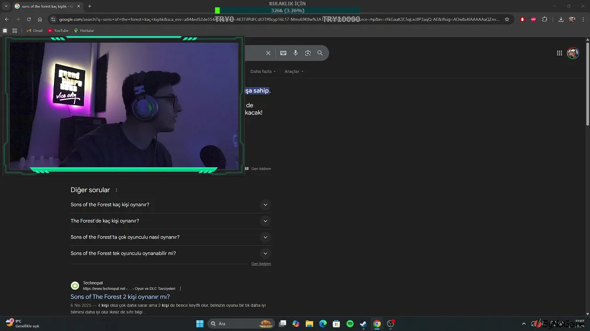The image size is (590, 331).
Task: Expand 'Sons of the Forest kaç kişi oynanır?'
Action: pyautogui.click(x=171, y=205)
